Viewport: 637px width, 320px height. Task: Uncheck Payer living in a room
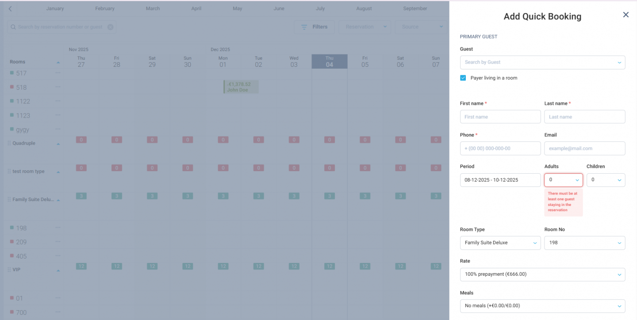click(x=463, y=77)
